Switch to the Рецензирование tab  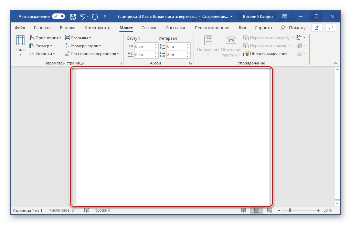212,28
